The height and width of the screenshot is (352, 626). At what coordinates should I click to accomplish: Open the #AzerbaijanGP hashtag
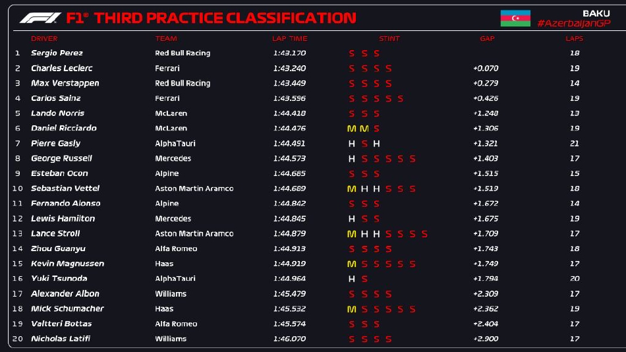click(573, 24)
